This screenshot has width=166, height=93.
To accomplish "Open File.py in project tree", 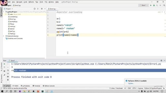I will [12, 24].
